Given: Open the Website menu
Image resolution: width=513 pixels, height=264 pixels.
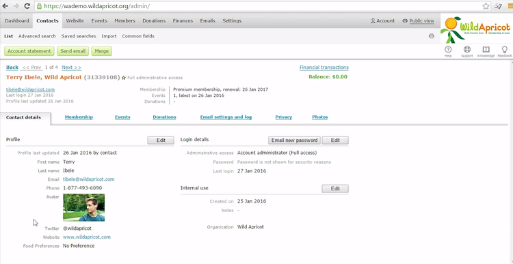Looking at the screenshot, I should pyautogui.click(x=75, y=20).
